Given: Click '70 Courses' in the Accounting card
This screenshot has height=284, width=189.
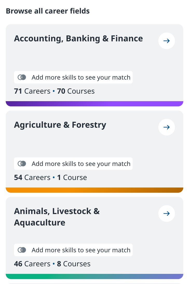Looking at the screenshot, I should click(76, 91).
